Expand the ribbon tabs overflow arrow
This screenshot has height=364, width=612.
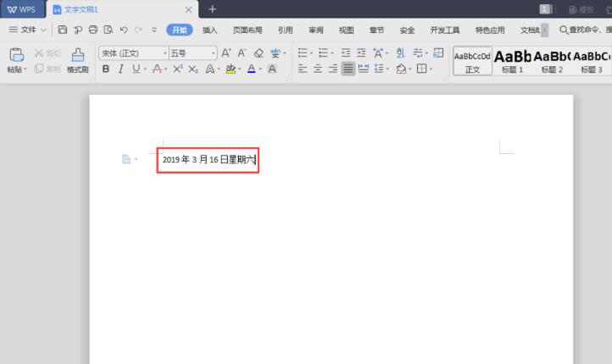(x=545, y=30)
